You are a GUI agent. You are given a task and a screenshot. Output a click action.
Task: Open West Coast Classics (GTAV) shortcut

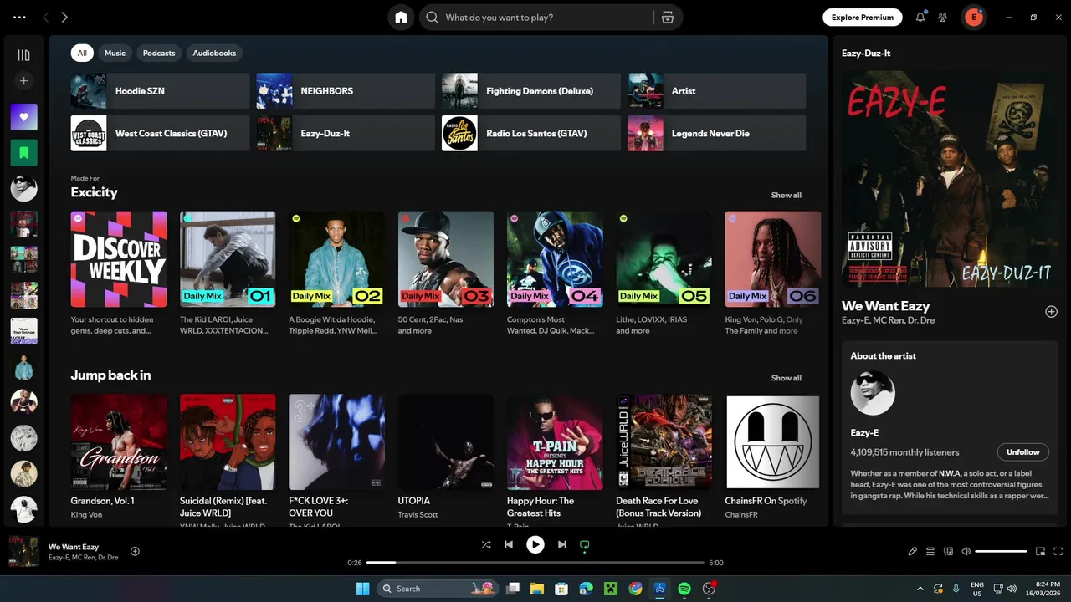tap(160, 133)
